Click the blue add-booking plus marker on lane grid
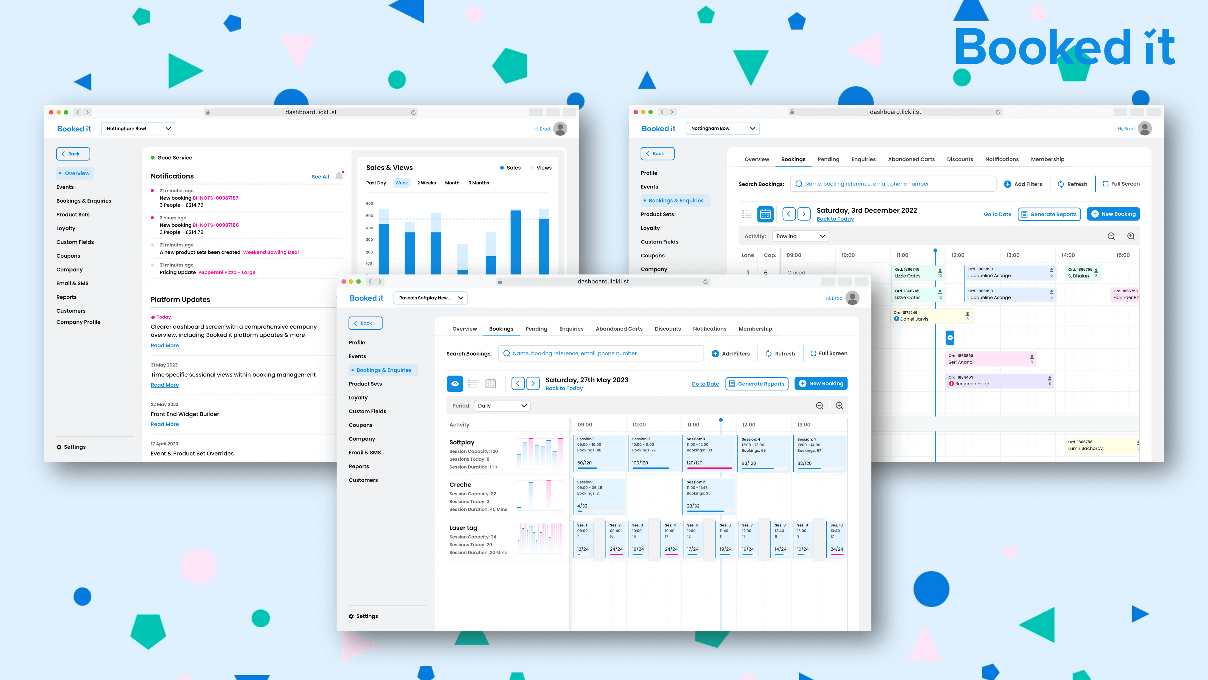 950,337
